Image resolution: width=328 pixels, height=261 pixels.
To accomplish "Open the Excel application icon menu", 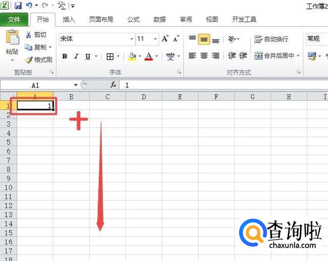I will pos(5,5).
